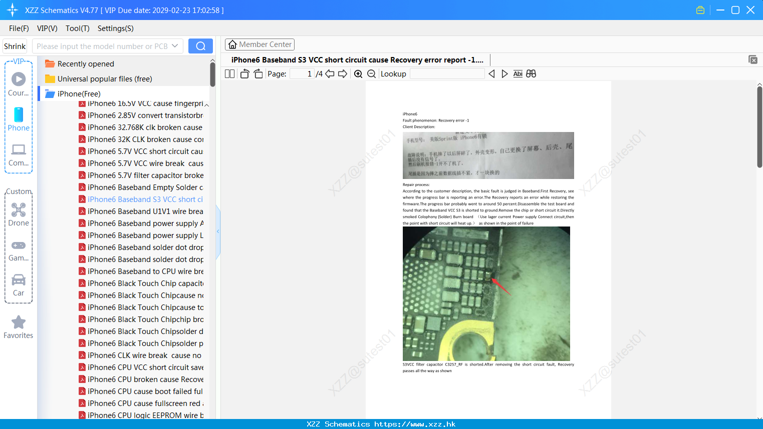
Task: Close the document tab panel icon
Action: (x=752, y=59)
